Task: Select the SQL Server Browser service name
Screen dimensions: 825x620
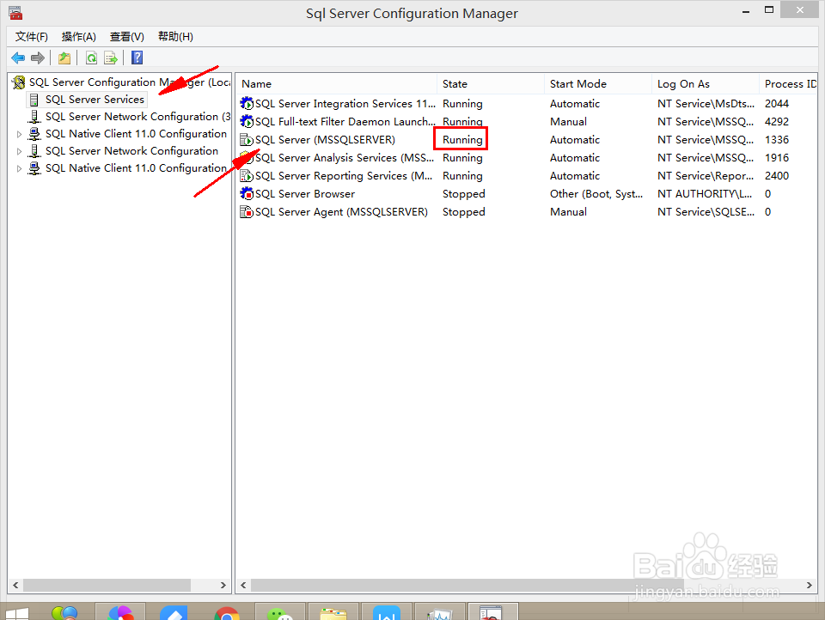Action: pos(305,193)
